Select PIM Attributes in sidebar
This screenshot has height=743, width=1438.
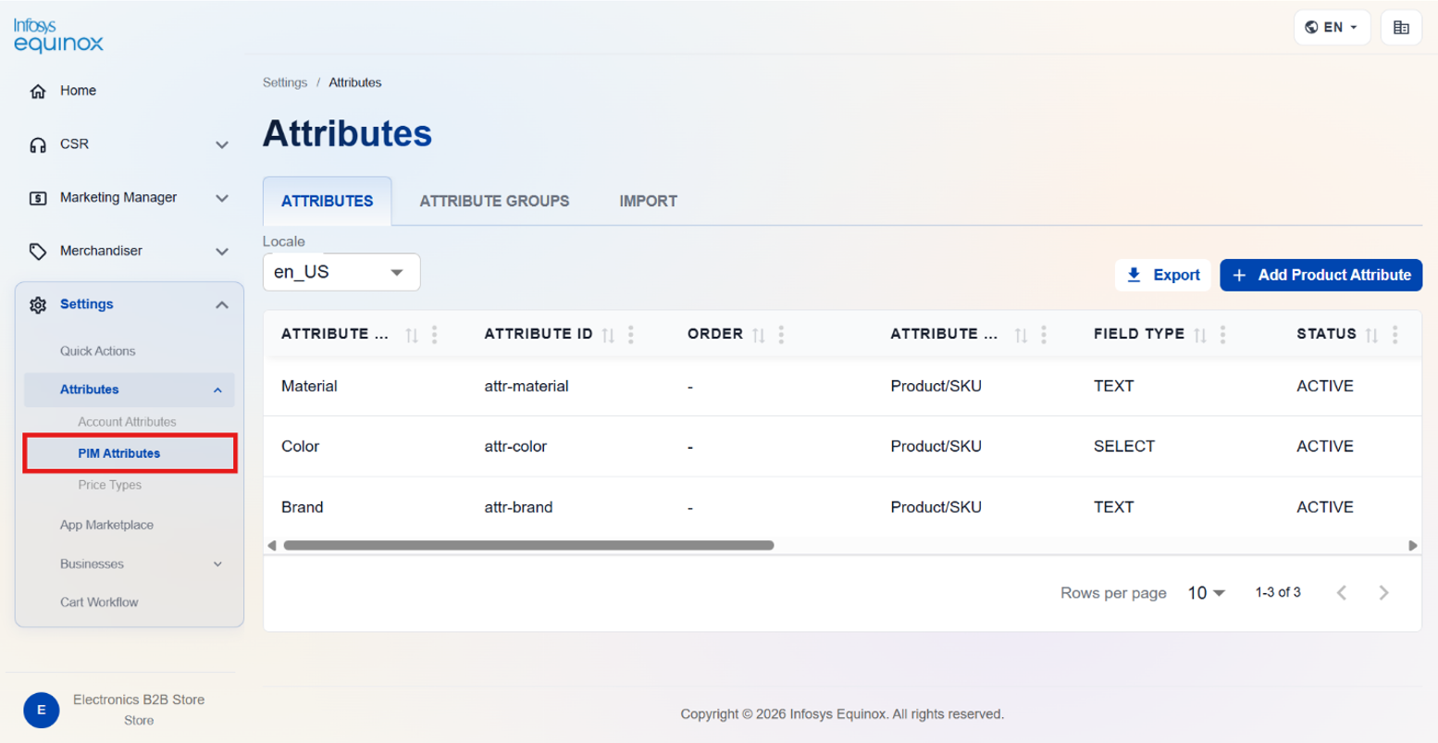point(118,453)
